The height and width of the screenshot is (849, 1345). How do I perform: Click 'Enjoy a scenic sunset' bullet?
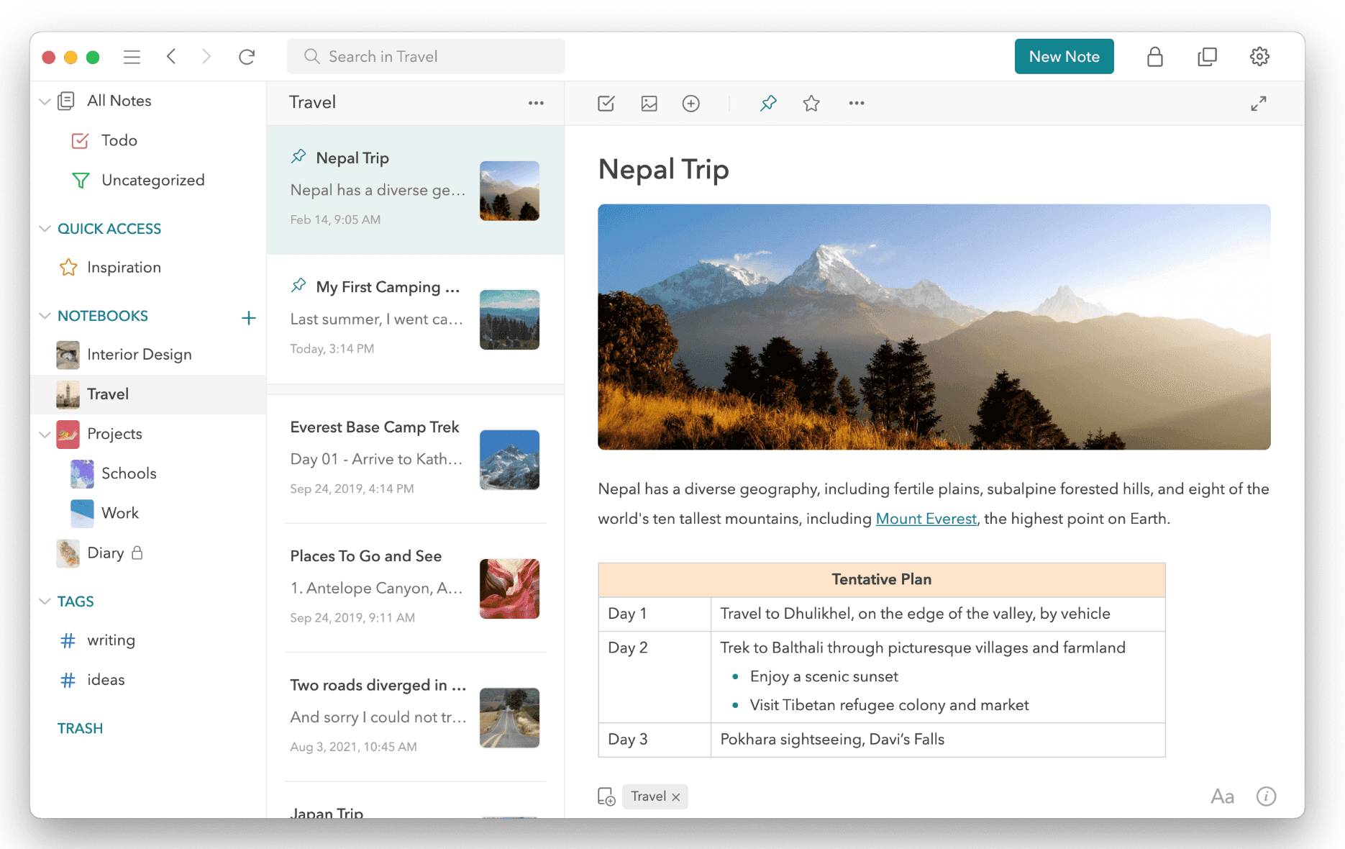[x=824, y=676]
